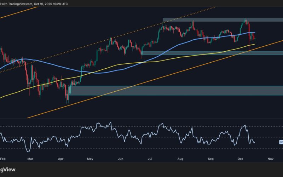The width and height of the screenshot is (283, 177).
Task: Click the RSI label badge on the right edge
Action: (x=281, y=142)
